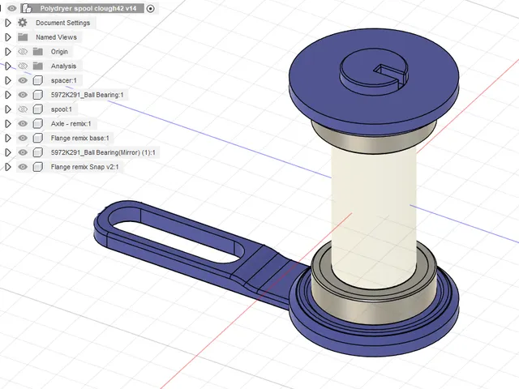Select the Origin label

click(59, 52)
